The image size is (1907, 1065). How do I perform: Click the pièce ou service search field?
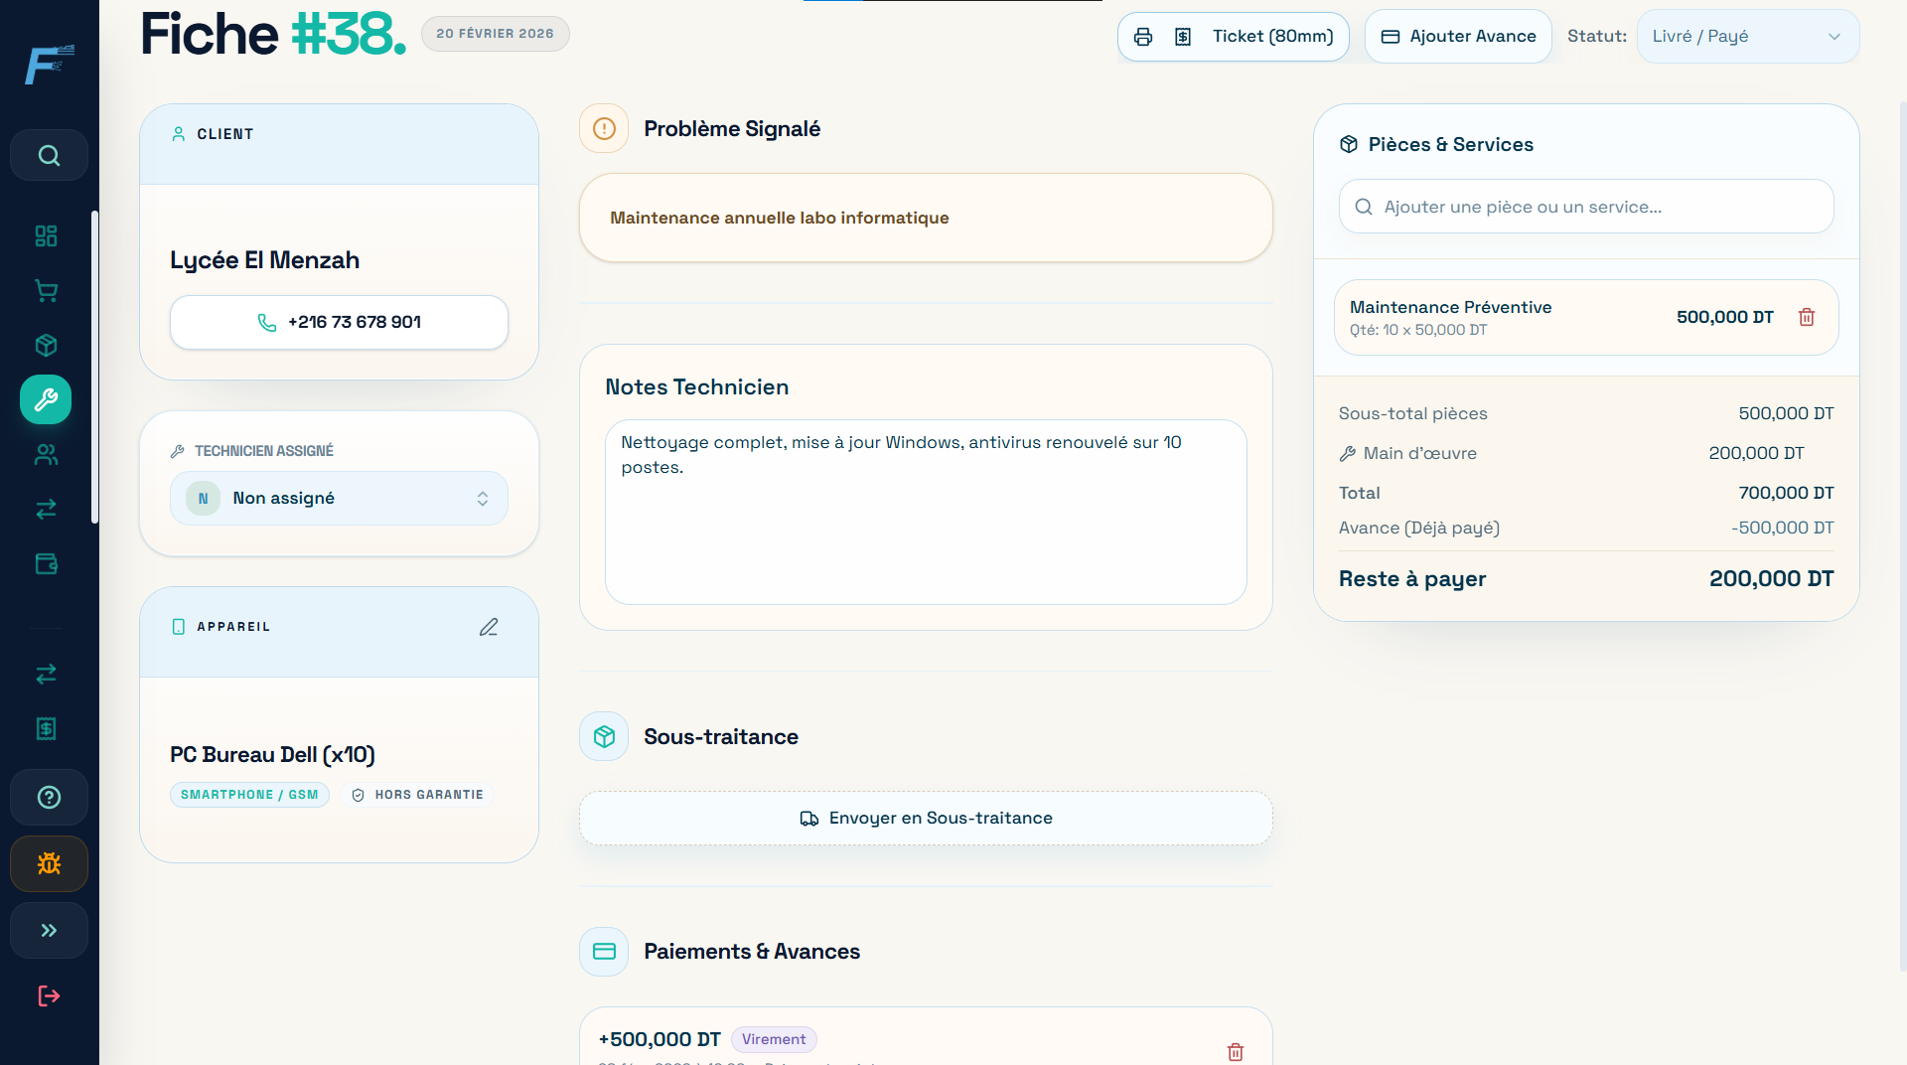click(1584, 206)
